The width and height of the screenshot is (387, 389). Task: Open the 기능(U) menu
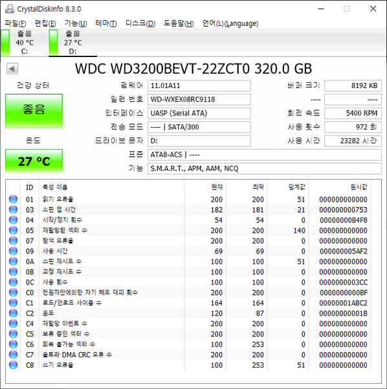tap(76, 23)
